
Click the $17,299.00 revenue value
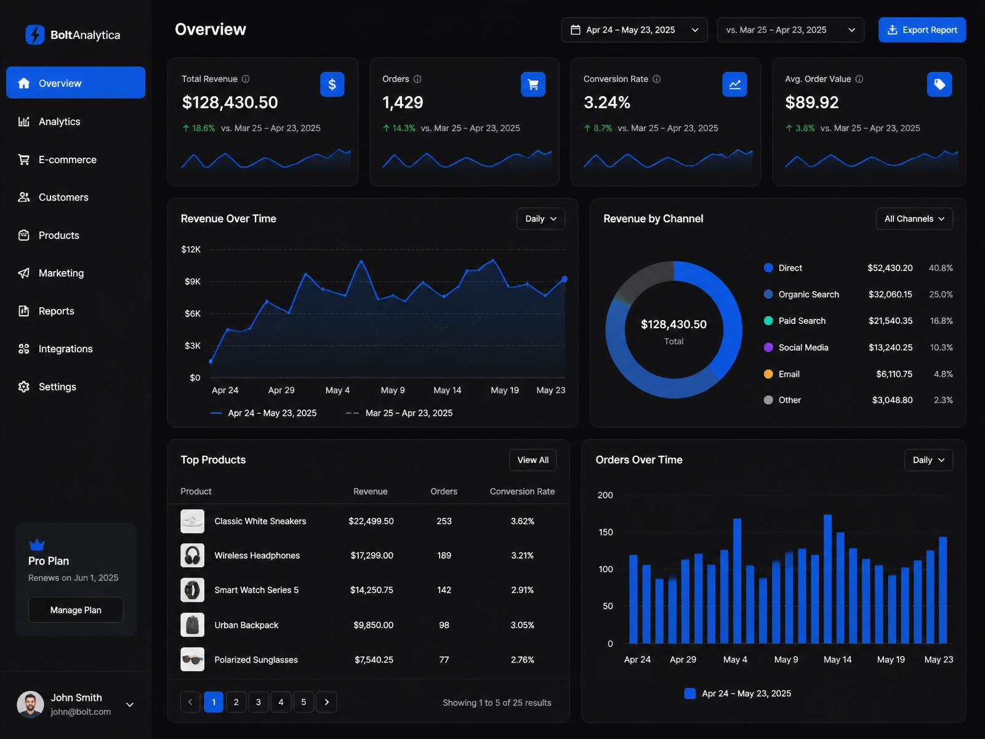tap(372, 555)
